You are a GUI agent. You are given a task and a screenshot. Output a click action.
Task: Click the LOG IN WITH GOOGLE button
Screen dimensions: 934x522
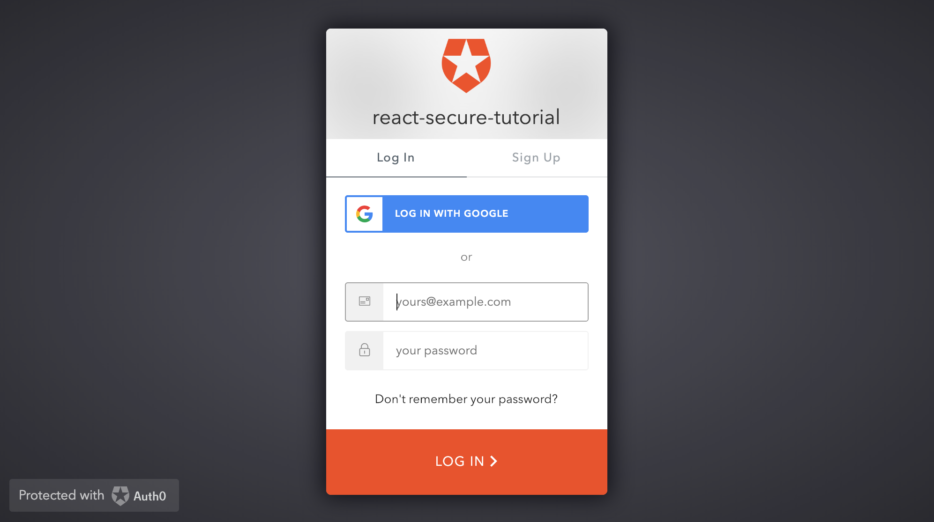click(466, 214)
